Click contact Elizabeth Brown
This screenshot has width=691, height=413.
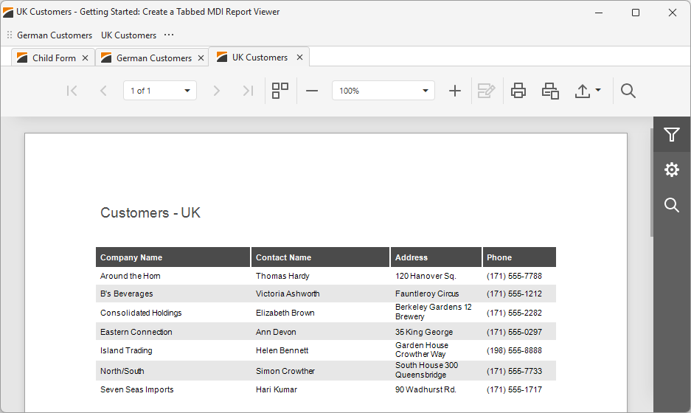pyautogui.click(x=285, y=313)
